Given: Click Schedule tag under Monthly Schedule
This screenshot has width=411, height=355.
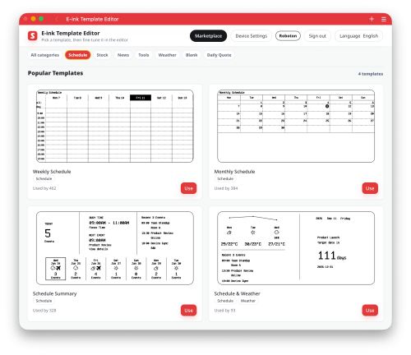Looking at the screenshot, I should 225,179.
